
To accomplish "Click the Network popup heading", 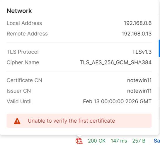I will pos(19,11).
